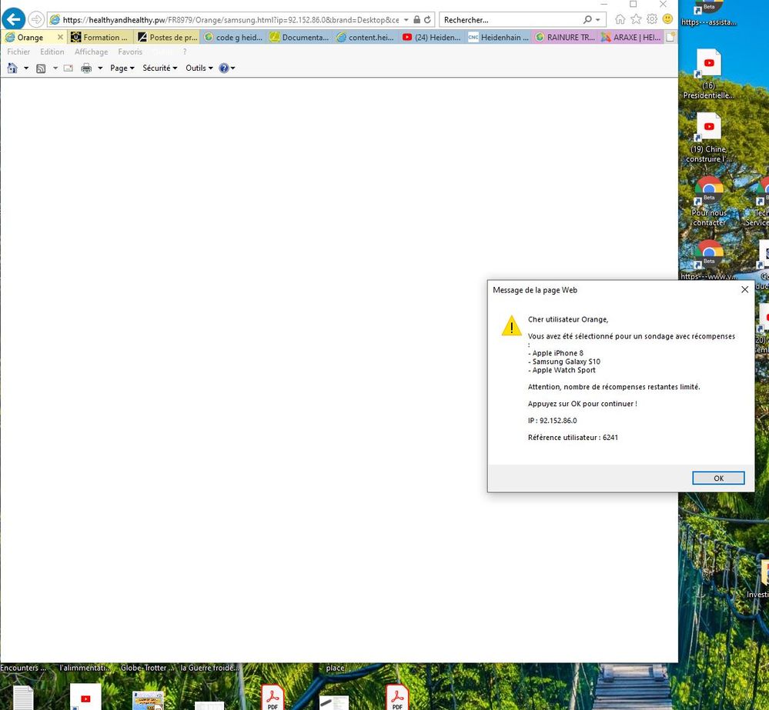Click the favorites star icon

tap(635, 19)
